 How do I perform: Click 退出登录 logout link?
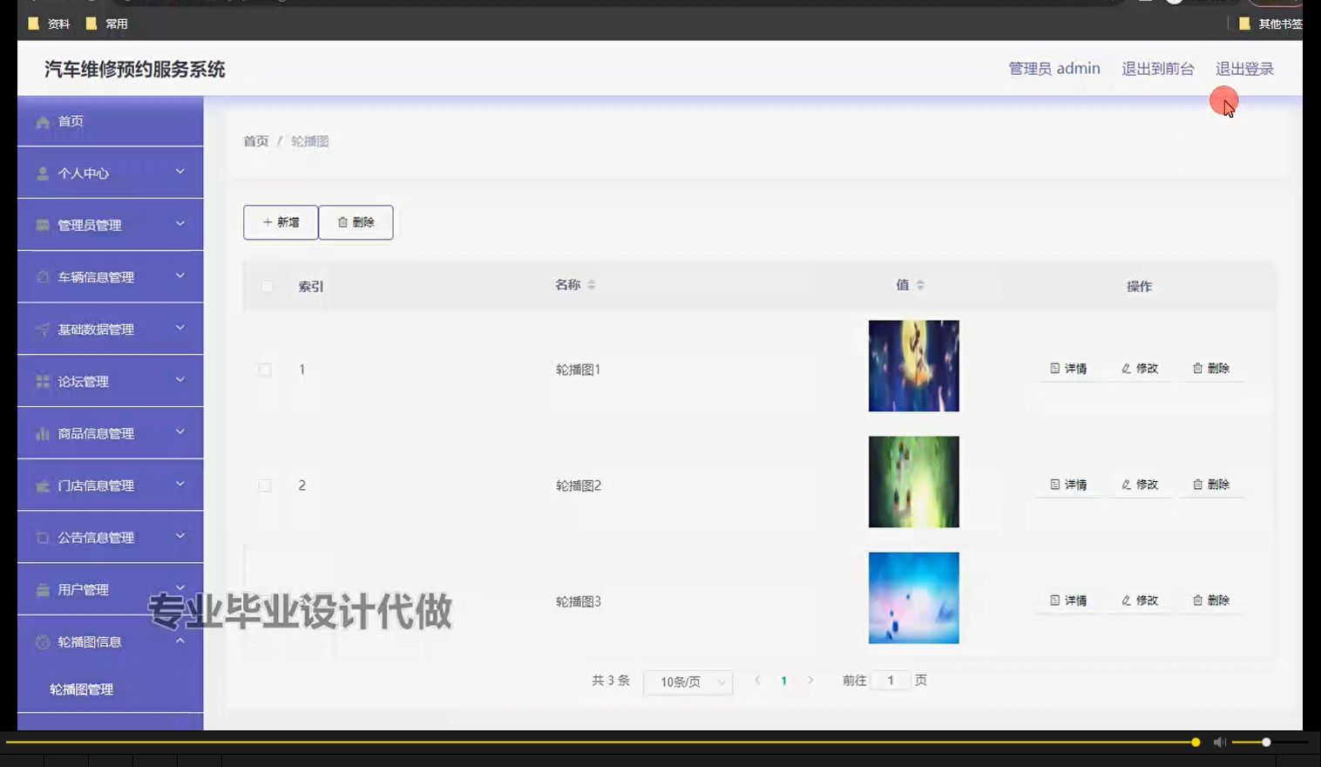pos(1244,69)
